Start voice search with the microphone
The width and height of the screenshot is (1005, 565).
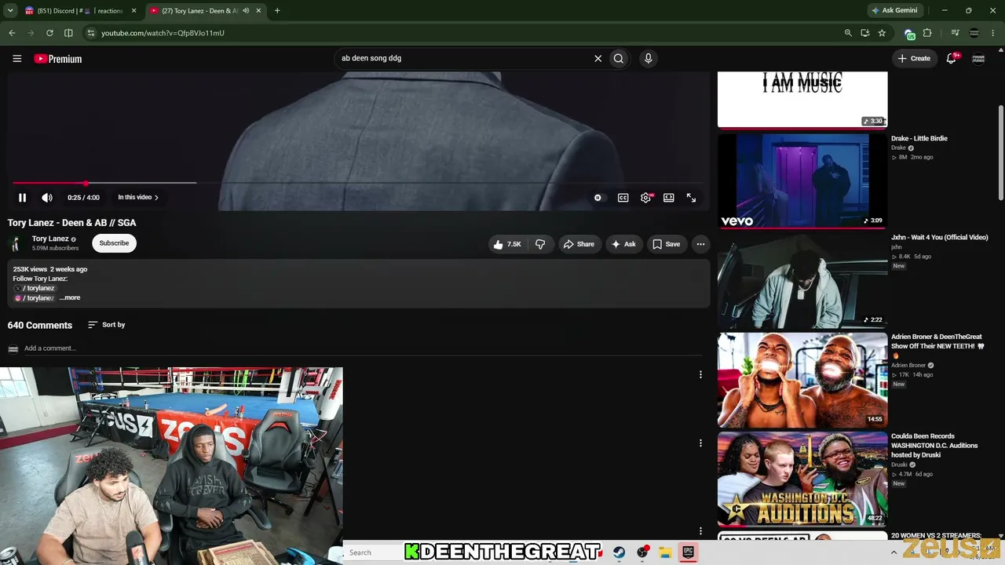click(648, 58)
